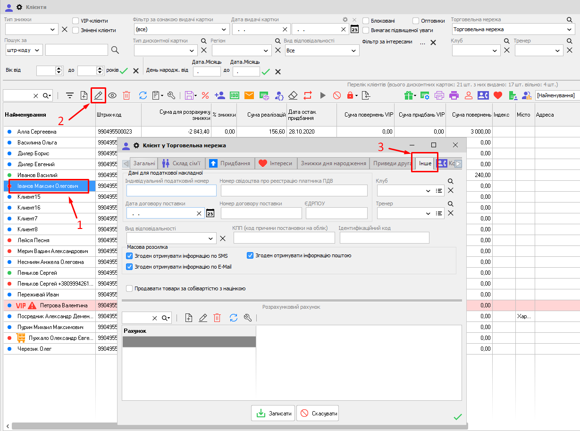This screenshot has height=431, width=580.
Task: Click the pencil edit icon in main toolbar
Action: [x=98, y=95]
